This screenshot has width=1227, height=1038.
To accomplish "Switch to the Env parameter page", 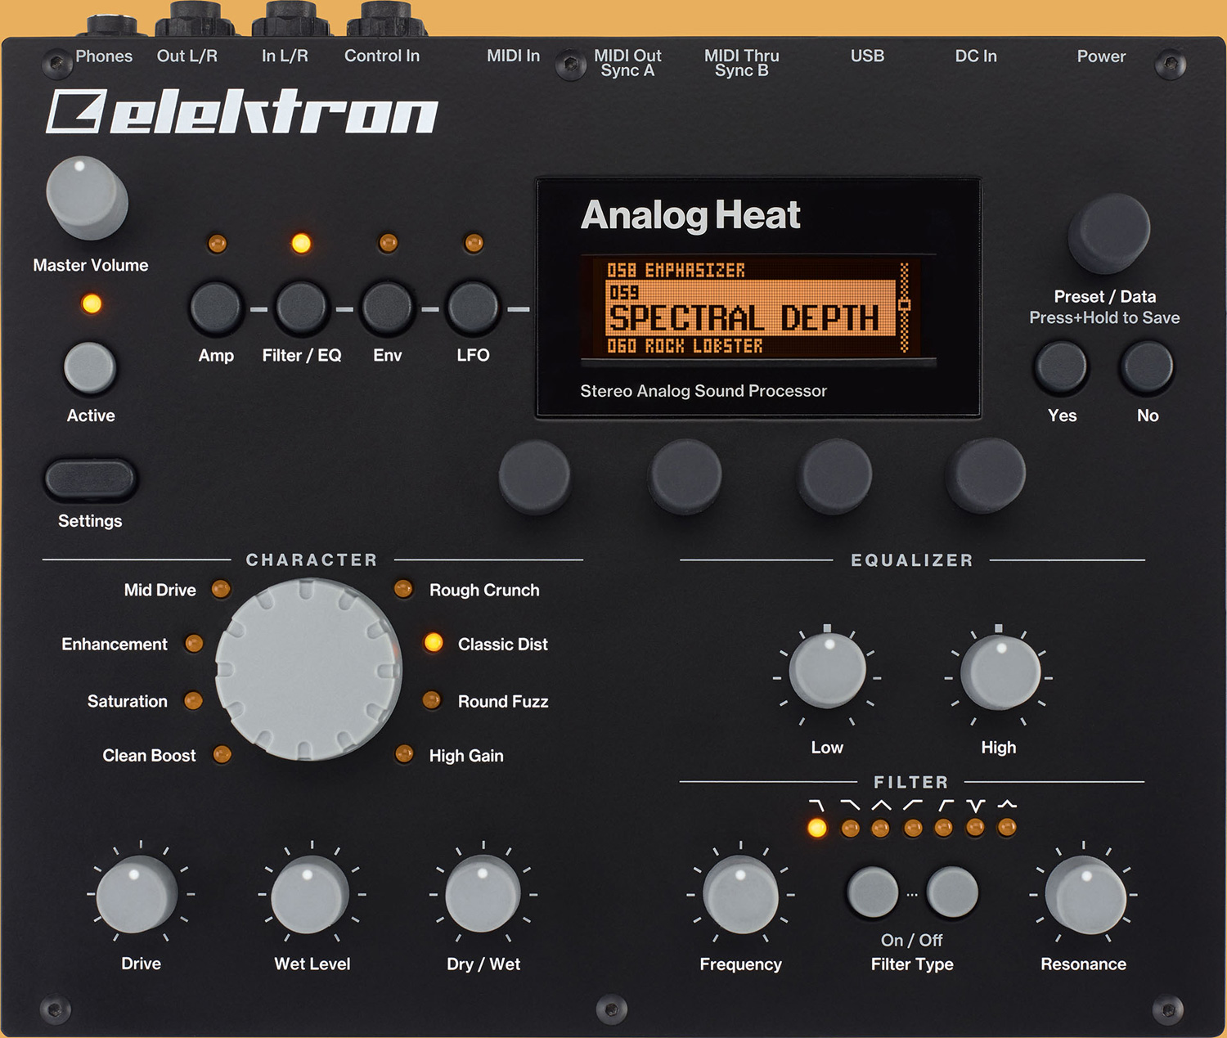I will (388, 309).
